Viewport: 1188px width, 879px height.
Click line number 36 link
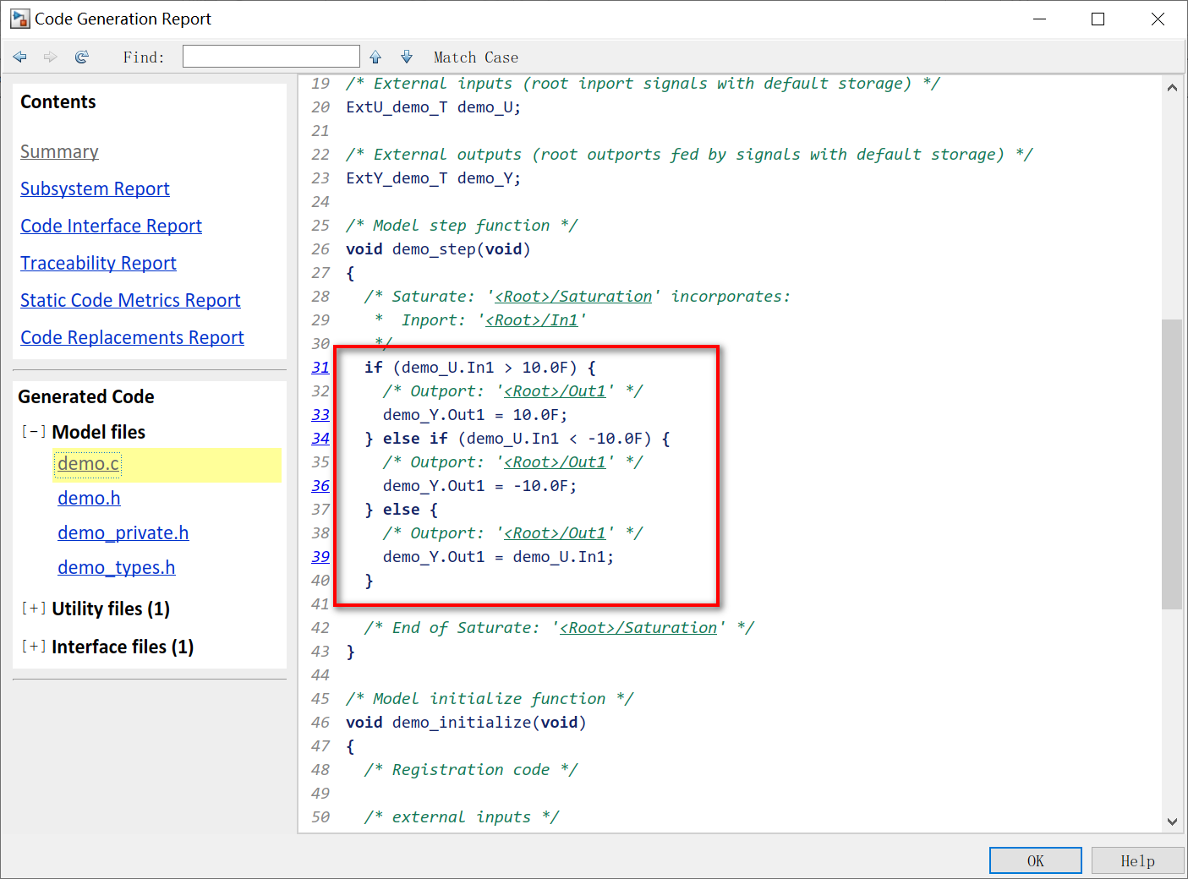coord(320,486)
